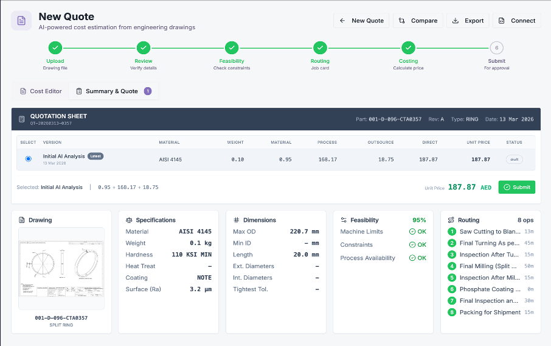Click the Export button
551x346 pixels.
pos(468,21)
